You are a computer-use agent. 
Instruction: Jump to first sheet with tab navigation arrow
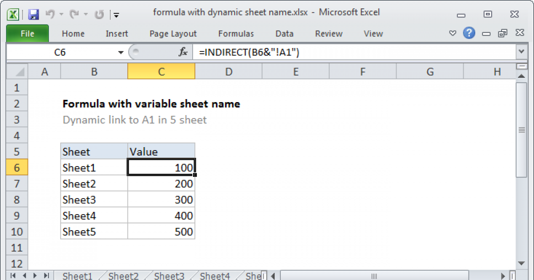point(13,276)
